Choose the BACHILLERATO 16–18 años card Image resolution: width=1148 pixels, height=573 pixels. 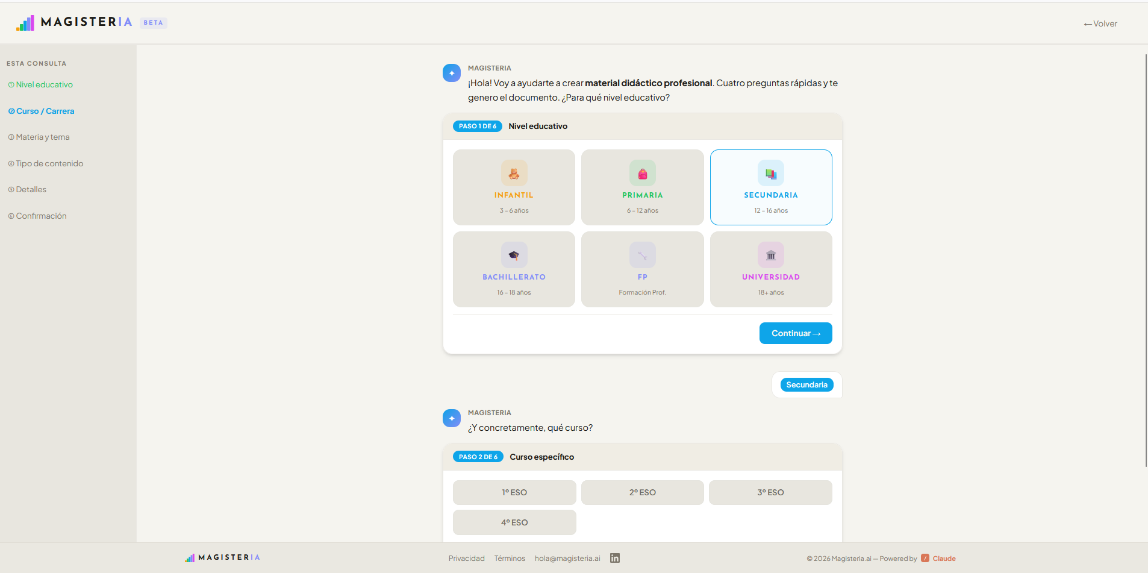click(514, 269)
